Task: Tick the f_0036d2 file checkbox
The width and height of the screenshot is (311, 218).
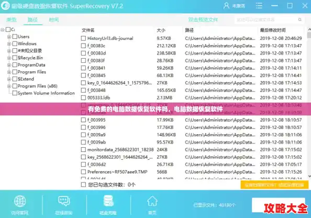Action: 83,165
